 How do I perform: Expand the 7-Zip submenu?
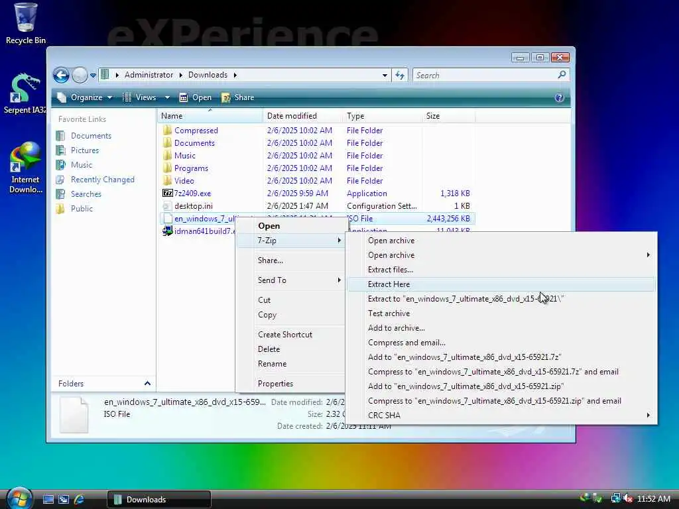(291, 241)
